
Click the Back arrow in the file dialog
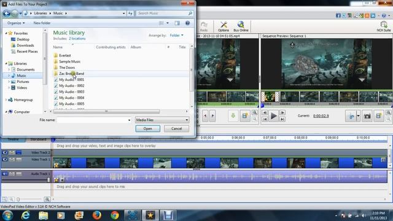[x=7, y=14]
